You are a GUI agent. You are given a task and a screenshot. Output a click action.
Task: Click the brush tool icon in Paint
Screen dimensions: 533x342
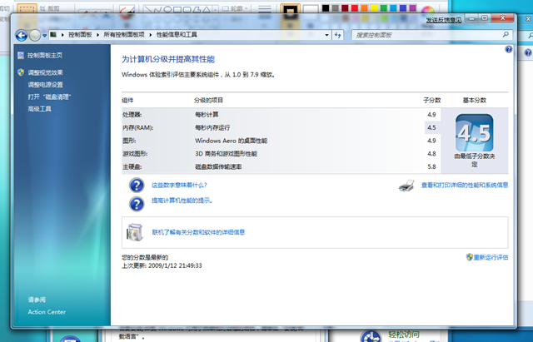[127, 9]
